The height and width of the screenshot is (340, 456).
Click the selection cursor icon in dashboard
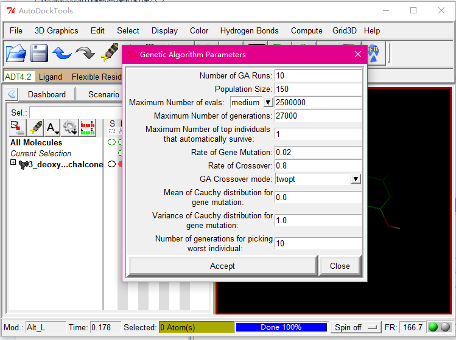click(x=18, y=127)
